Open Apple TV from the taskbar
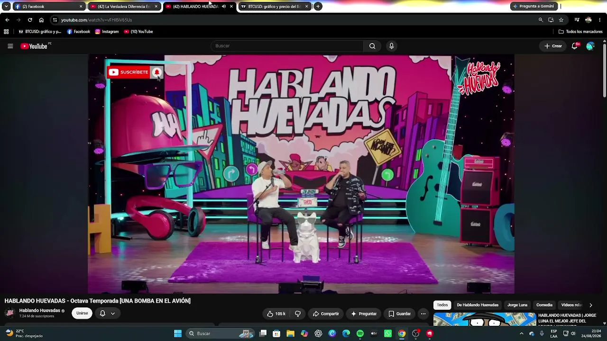The height and width of the screenshot is (341, 607). [x=374, y=333]
